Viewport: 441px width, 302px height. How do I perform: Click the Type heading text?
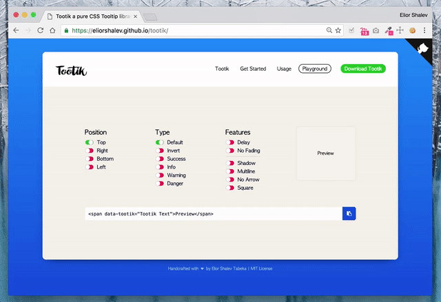coord(163,132)
